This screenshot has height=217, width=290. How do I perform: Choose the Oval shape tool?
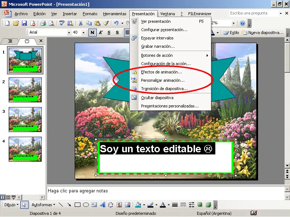coord(86,205)
